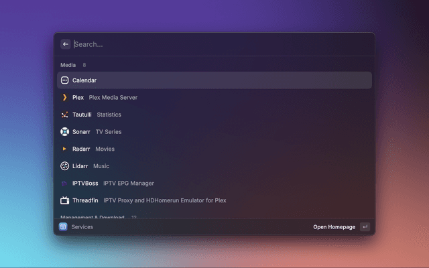Click the IPTVBoss icon

pos(65,183)
